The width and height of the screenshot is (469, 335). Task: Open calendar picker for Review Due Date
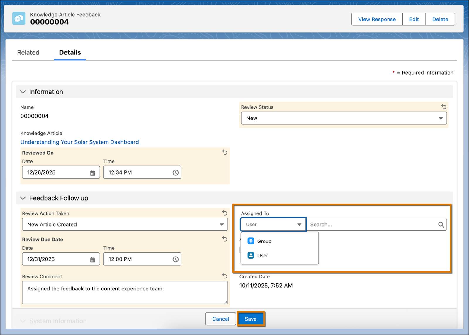pos(93,259)
